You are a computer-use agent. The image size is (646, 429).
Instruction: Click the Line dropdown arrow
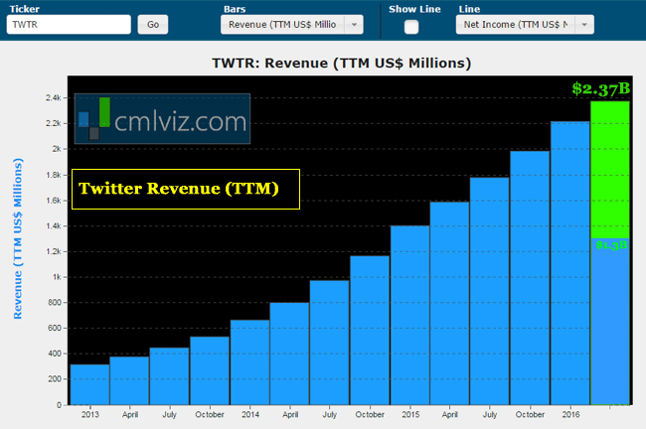point(584,25)
